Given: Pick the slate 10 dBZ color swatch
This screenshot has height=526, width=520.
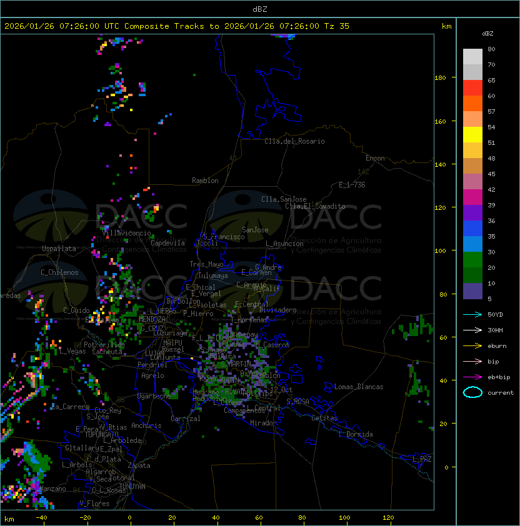Looking at the screenshot, I should pos(472,291).
